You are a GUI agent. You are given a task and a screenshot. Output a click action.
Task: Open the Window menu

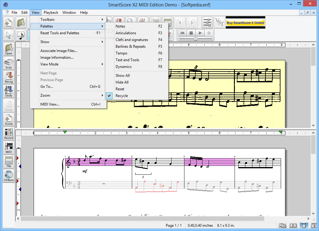(69, 13)
